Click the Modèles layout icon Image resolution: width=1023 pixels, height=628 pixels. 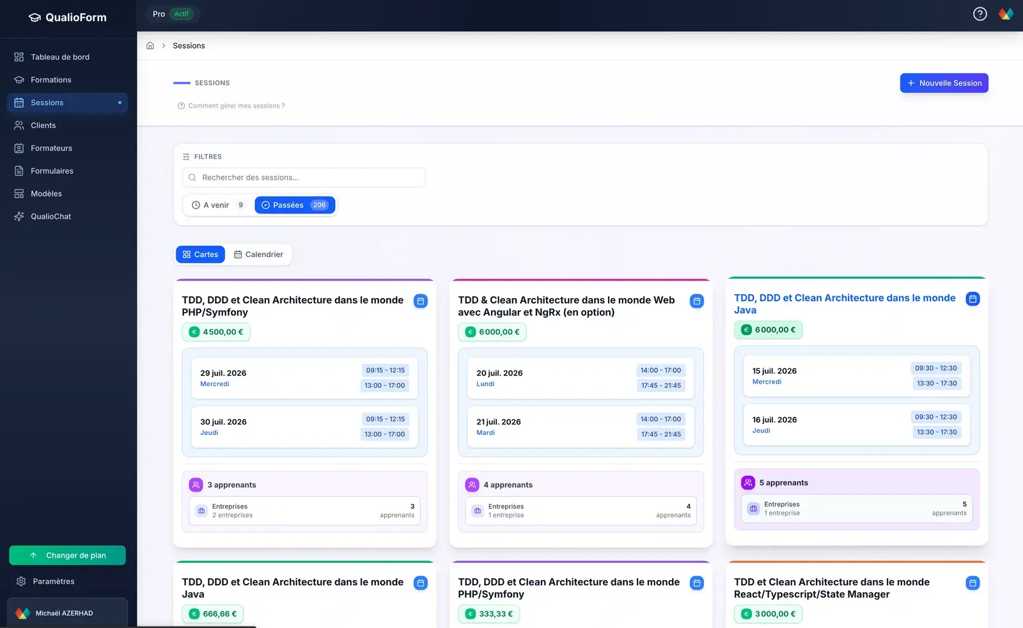tap(19, 194)
